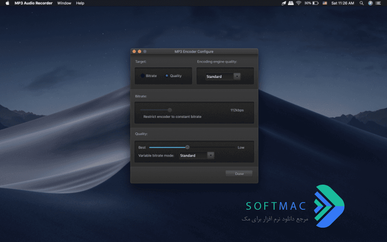Open Encoding engine quality dropdown
The width and height of the screenshot is (387, 242).
click(223, 77)
